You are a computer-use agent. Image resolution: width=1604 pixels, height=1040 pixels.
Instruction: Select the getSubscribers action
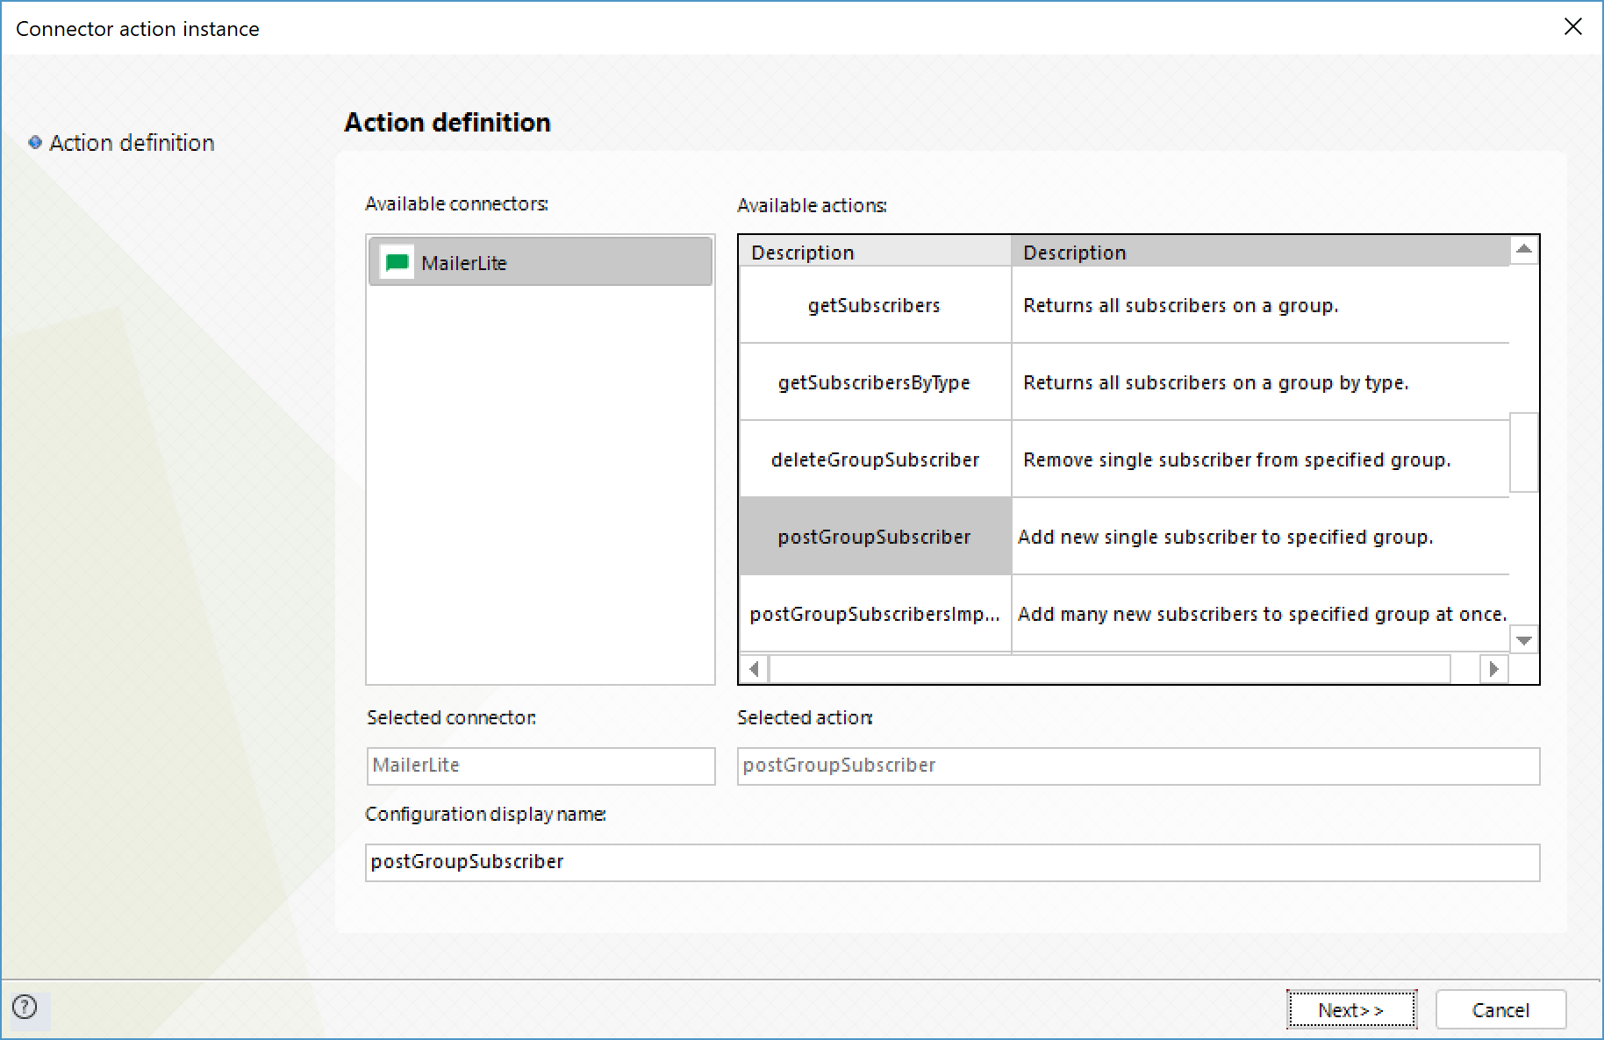coord(874,305)
